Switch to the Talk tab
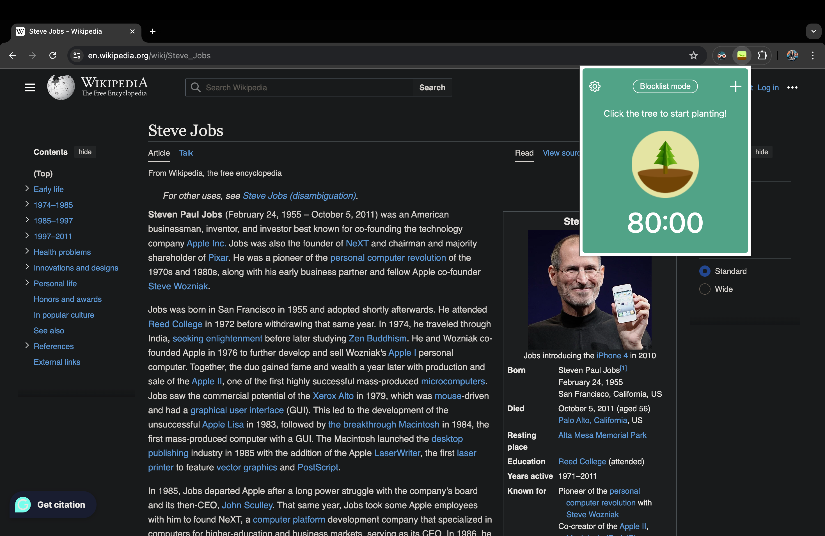Image resolution: width=825 pixels, height=536 pixels. 186,152
